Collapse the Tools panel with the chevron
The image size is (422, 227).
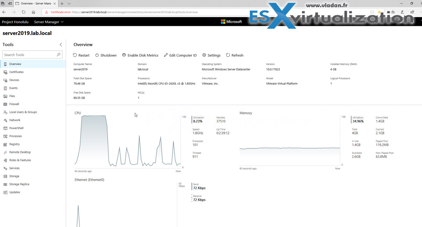click(61, 45)
